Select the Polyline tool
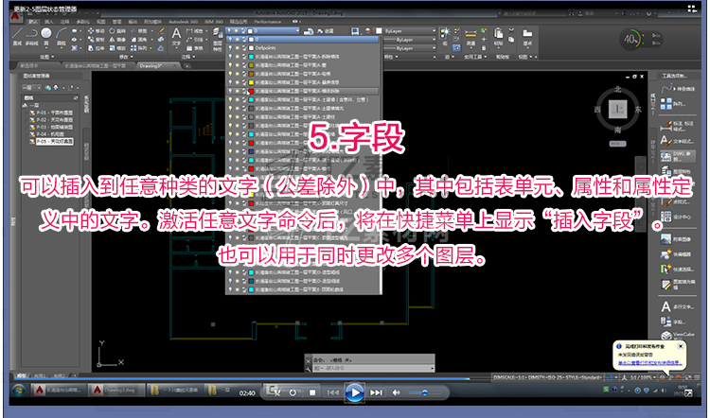Image resolution: width=710 pixels, height=418 pixels. [31, 36]
